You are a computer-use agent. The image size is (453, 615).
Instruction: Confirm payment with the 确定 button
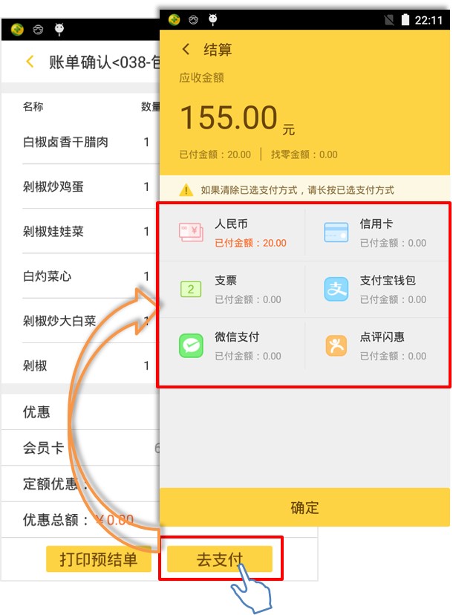coord(304,507)
